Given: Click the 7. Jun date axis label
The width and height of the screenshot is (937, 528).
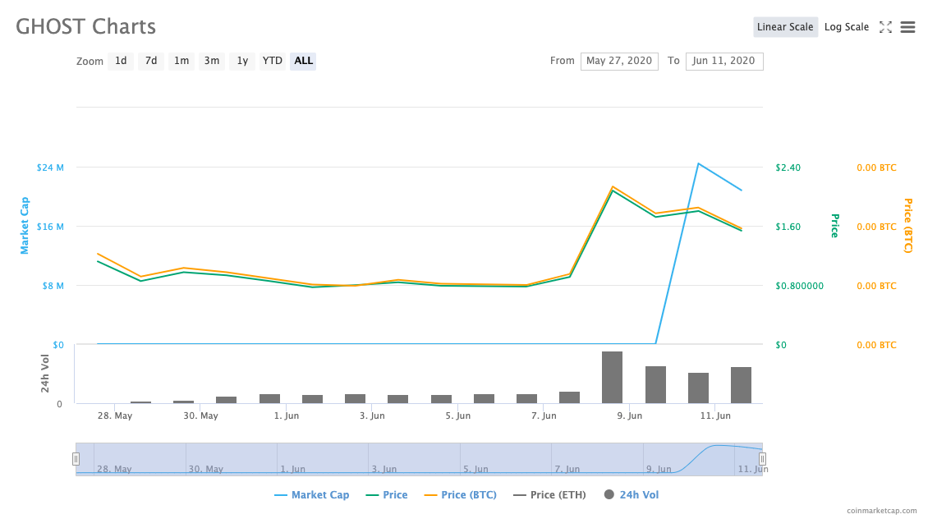Looking at the screenshot, I should (544, 416).
